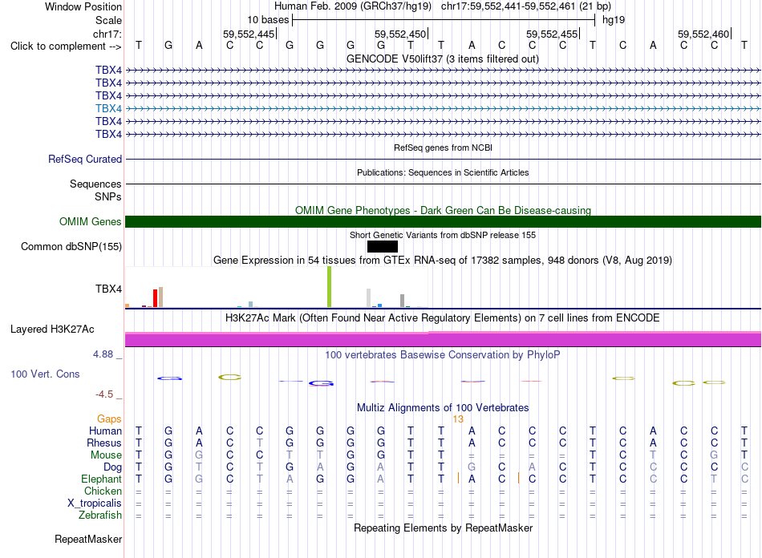Screen dimensions: 762x558
Task: Open 'Repeating Elements by RepeatMasker' track title
Action: click(x=443, y=528)
